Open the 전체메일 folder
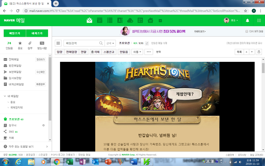265x166 pixels. (14, 59)
